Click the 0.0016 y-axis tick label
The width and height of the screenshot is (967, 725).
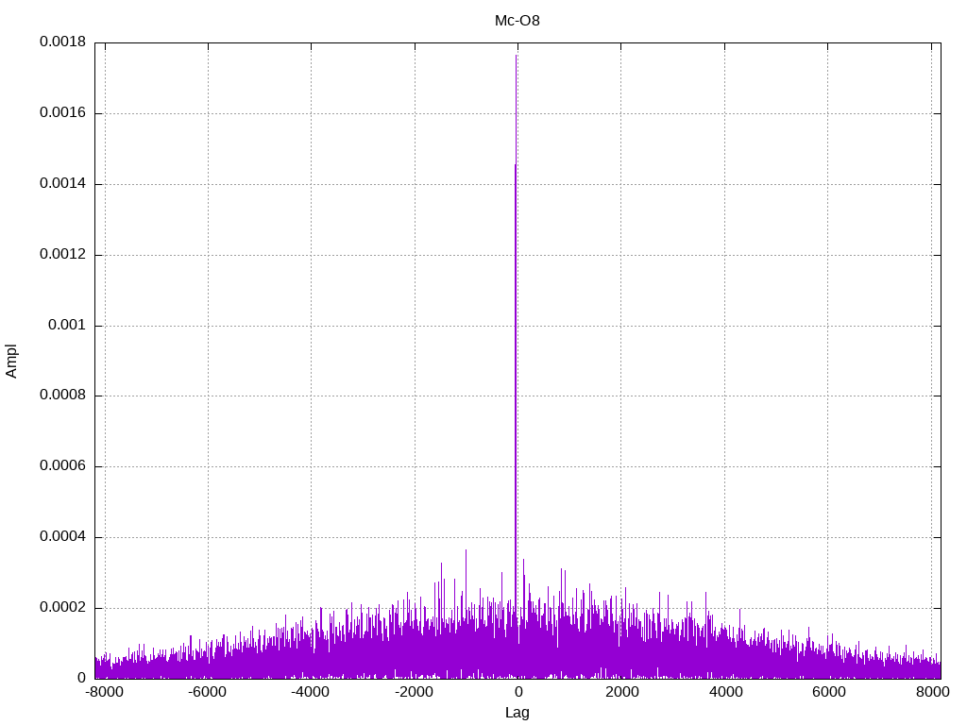pyautogui.click(x=62, y=113)
